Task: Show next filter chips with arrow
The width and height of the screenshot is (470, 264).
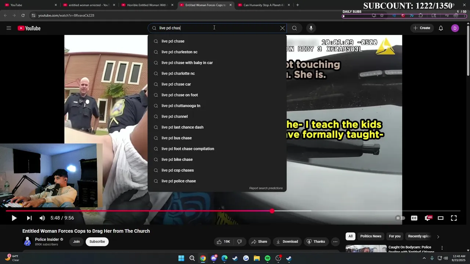Action: [x=438, y=237]
